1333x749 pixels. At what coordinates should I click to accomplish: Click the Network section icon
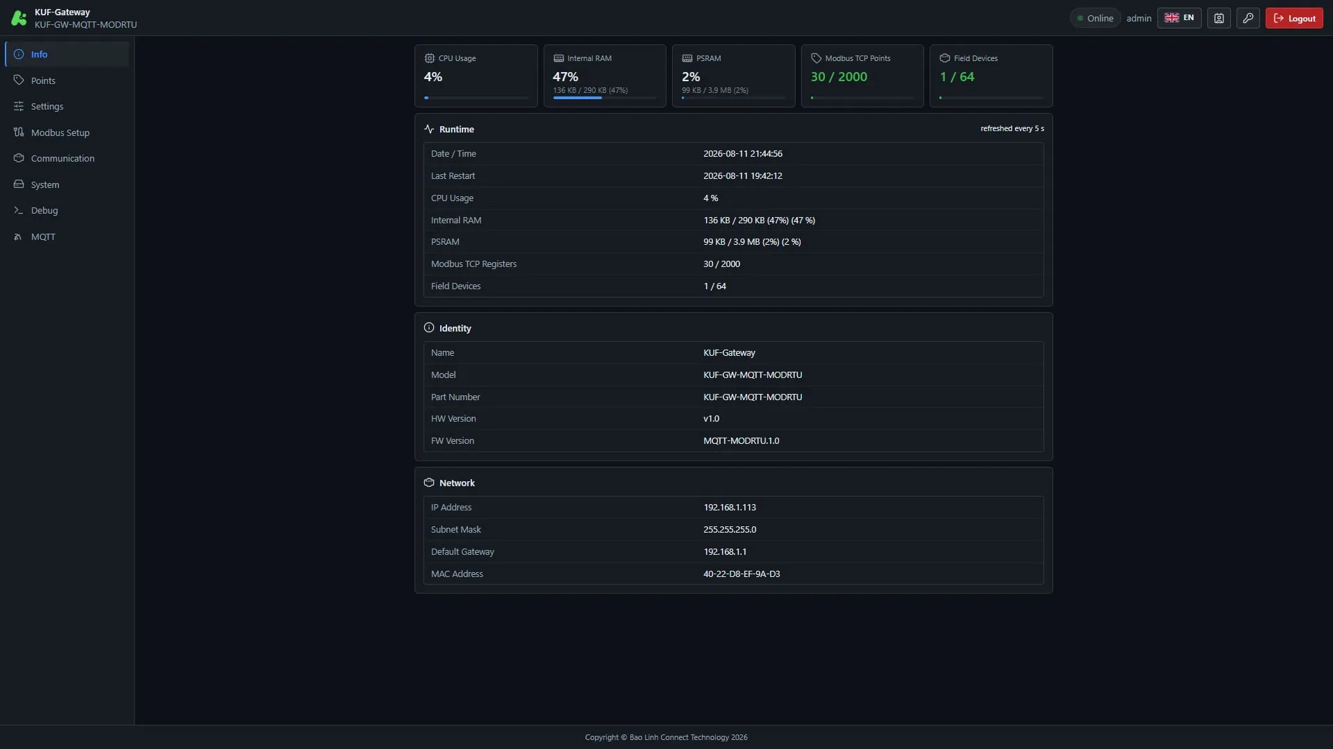(429, 483)
